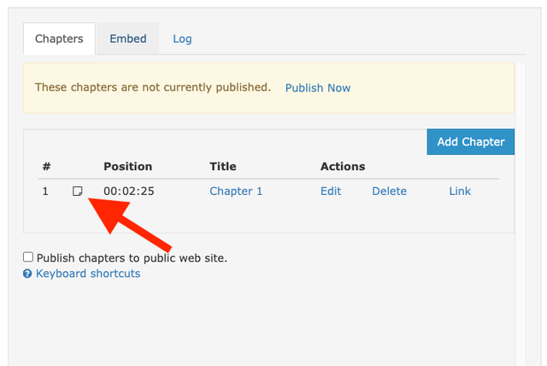Image resolution: width=547 pixels, height=366 pixels.
Task: Open the Embed tab
Action: [128, 38]
